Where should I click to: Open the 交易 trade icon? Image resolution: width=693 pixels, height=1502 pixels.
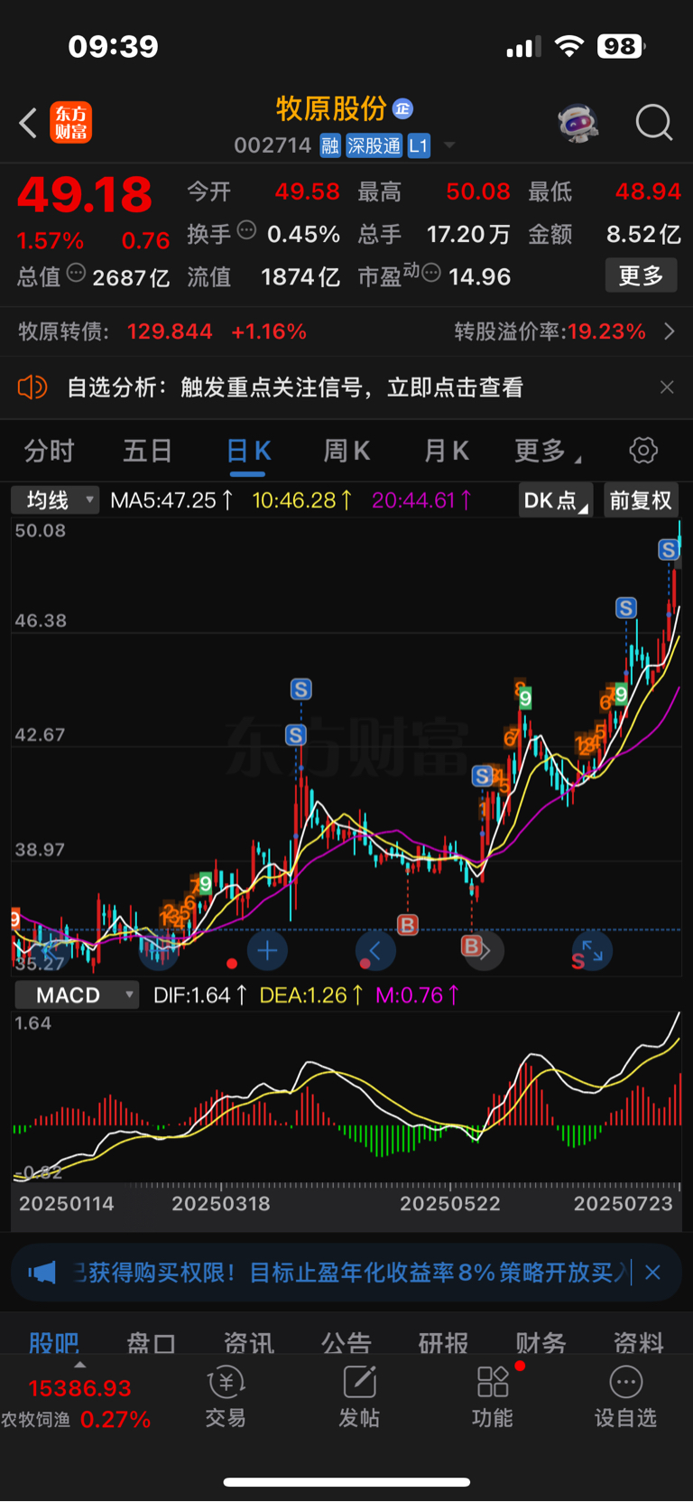(226, 1397)
